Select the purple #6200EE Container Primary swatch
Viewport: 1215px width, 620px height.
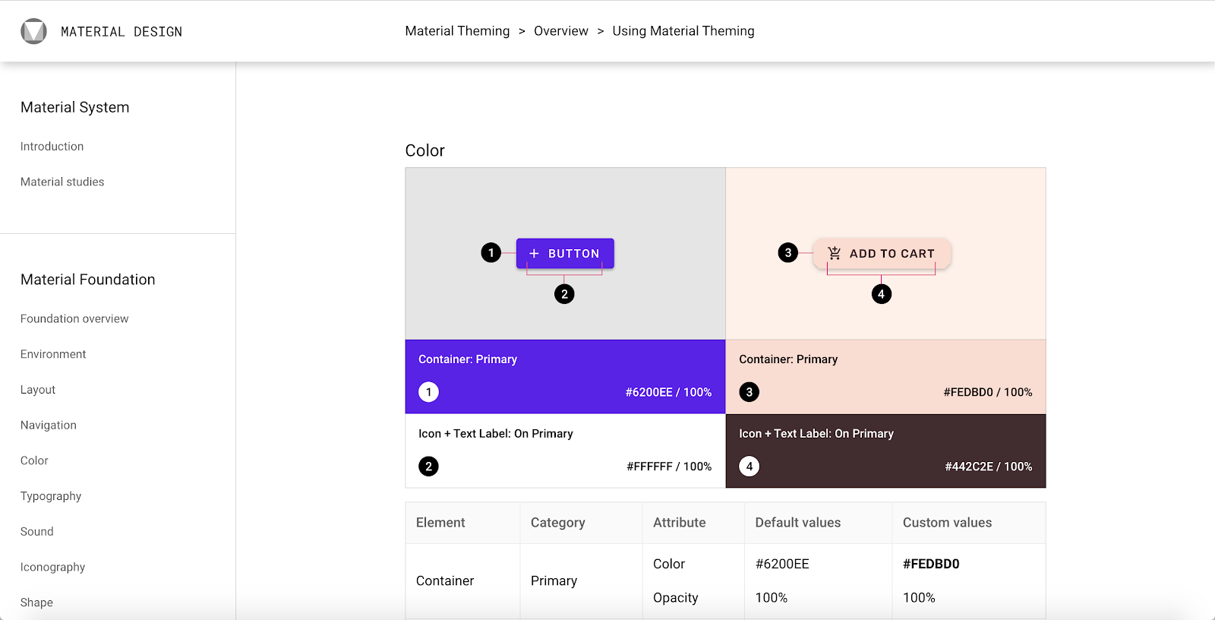click(565, 377)
